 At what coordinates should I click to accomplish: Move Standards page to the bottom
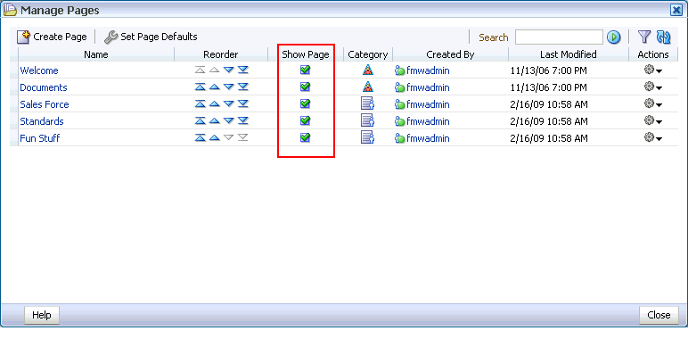[x=243, y=120]
